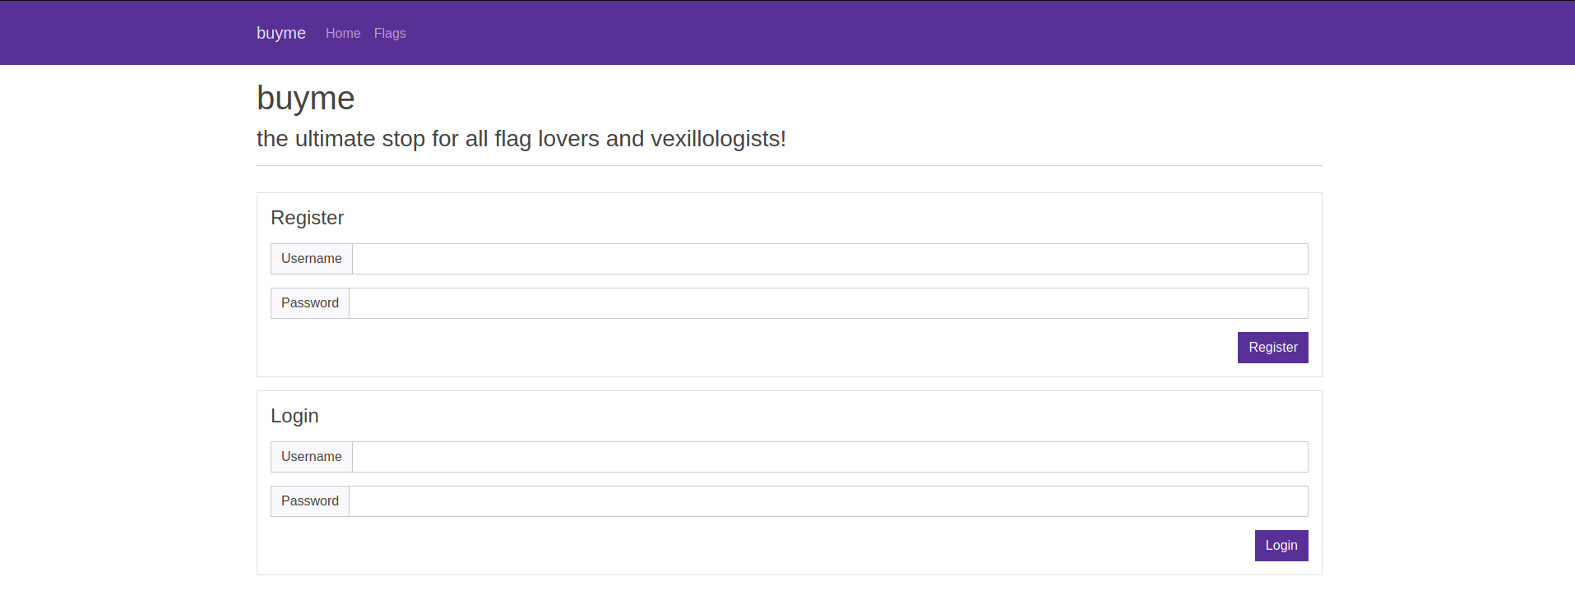The width and height of the screenshot is (1575, 595).
Task: Click the Register card heading
Action: 308,218
